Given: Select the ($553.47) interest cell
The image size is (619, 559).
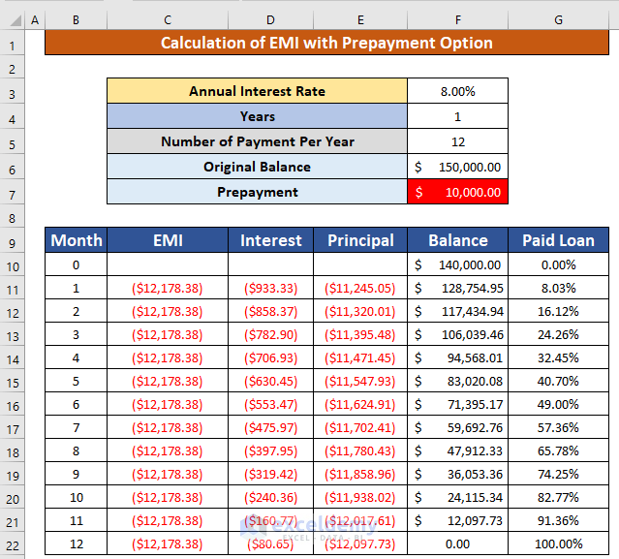Looking at the screenshot, I should pyautogui.click(x=270, y=404).
